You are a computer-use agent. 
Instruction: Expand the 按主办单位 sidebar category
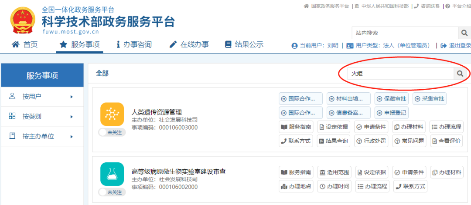pos(42,136)
